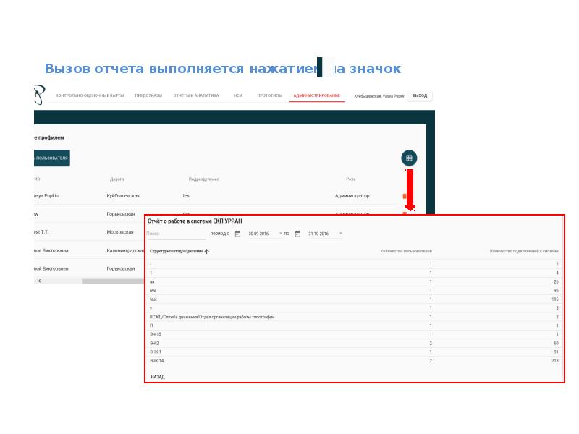Click the dark ПОЛЬЗОВАТЕЛЯ button
Viewport: 579px width, 434px height.
[x=51, y=158]
